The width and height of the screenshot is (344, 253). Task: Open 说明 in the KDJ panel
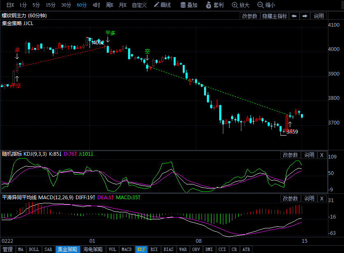pyautogui.click(x=310, y=155)
